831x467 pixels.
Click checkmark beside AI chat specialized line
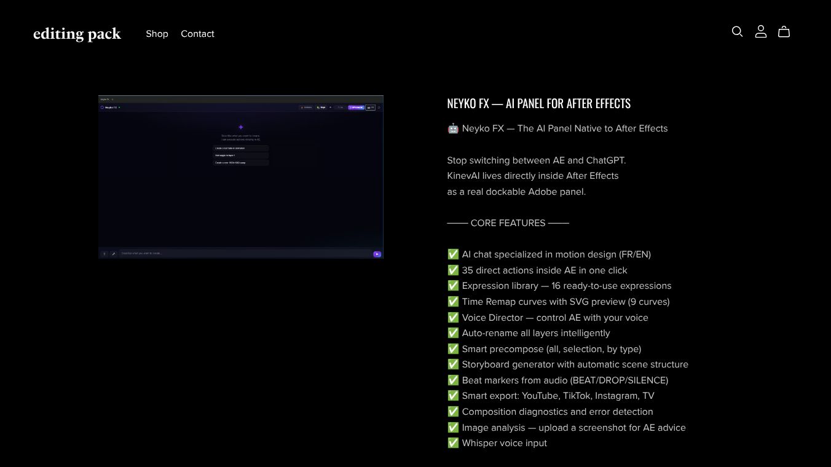(453, 254)
